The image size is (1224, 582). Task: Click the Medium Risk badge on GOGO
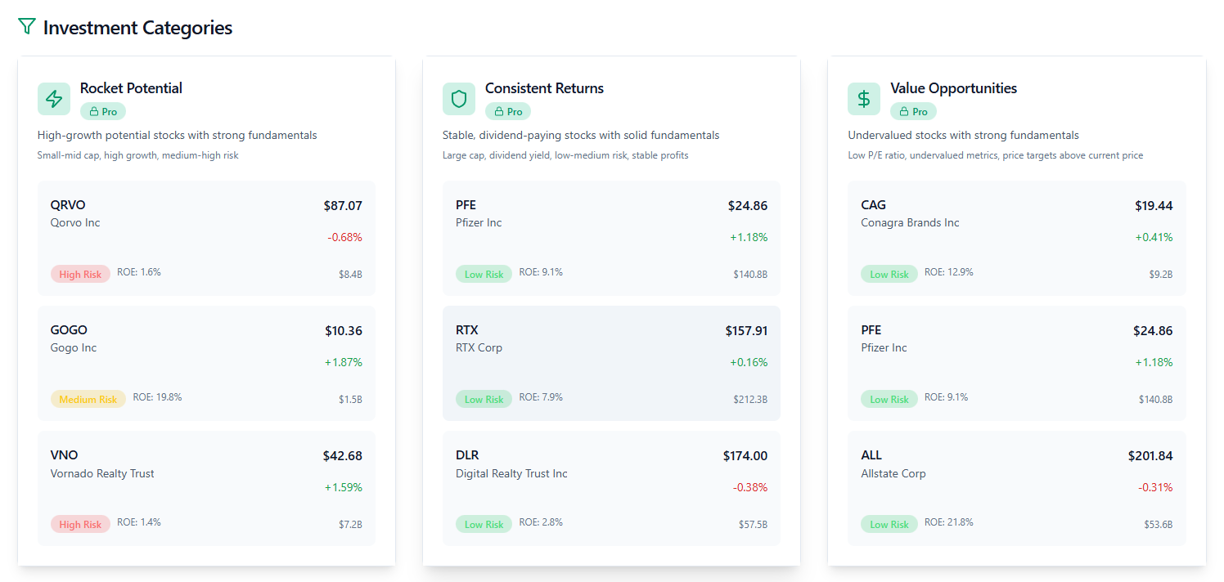point(88,399)
